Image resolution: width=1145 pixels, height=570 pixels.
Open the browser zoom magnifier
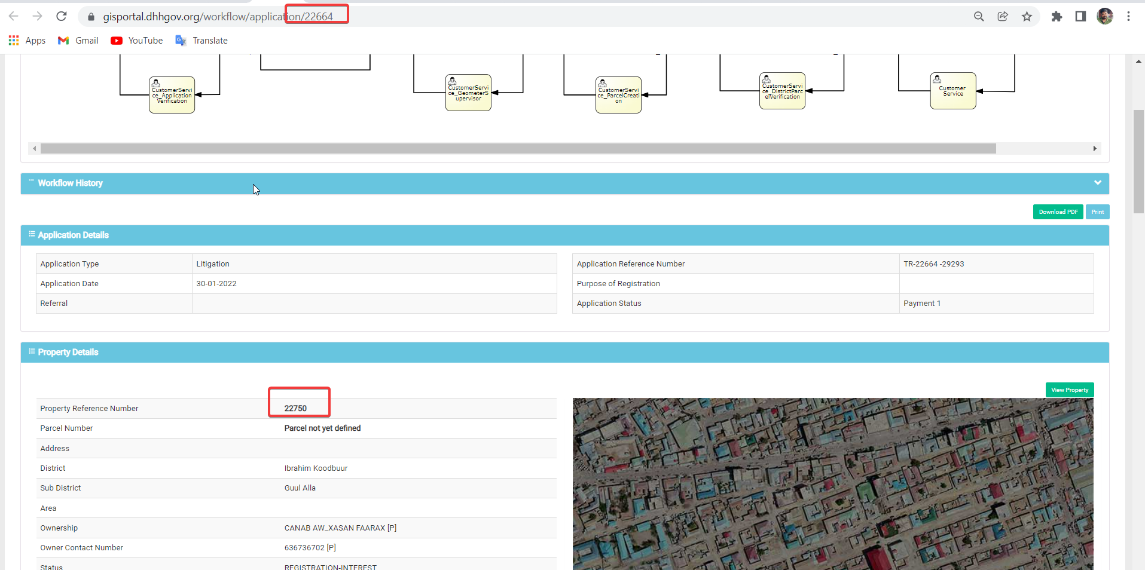979,16
